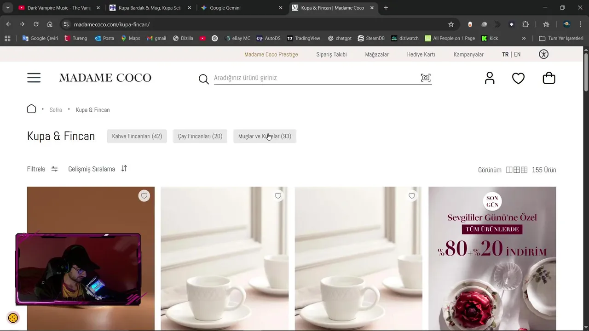Open the wishlist heart icon in the header
The width and height of the screenshot is (589, 331).
pyautogui.click(x=518, y=79)
